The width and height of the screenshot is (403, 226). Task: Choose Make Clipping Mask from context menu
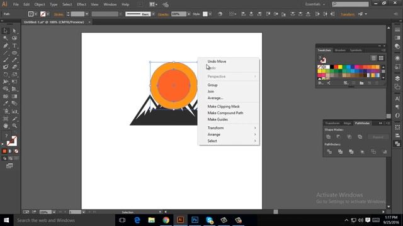tap(229, 106)
